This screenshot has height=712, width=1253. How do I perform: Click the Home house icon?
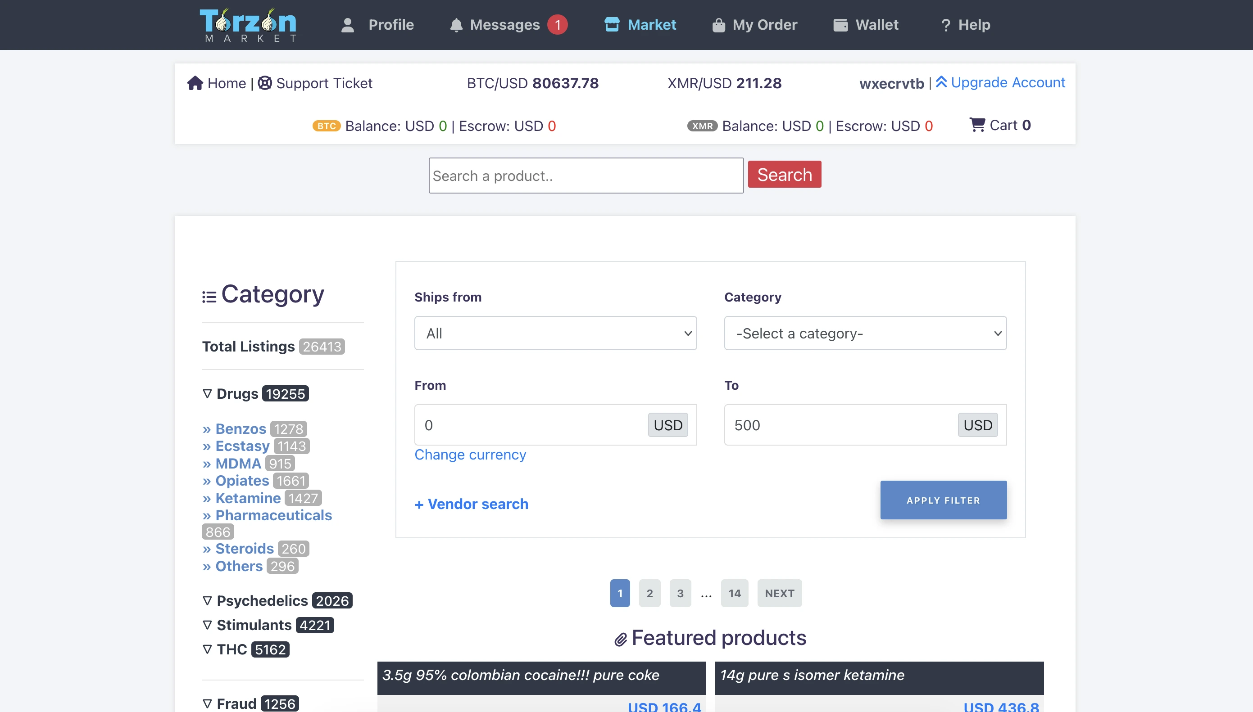point(195,83)
